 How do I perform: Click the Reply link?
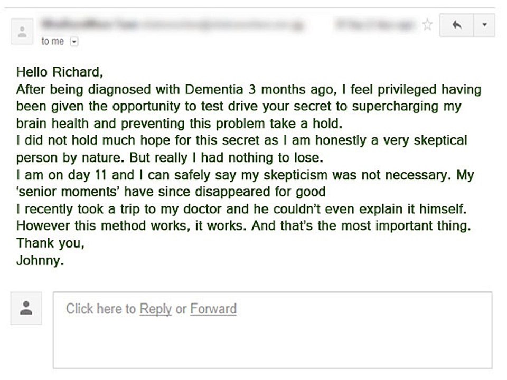pyautogui.click(x=155, y=309)
